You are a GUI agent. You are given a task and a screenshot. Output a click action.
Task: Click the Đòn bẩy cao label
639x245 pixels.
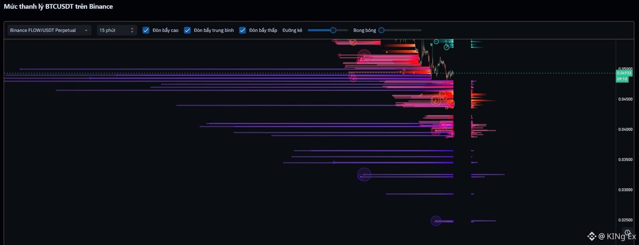coord(165,30)
